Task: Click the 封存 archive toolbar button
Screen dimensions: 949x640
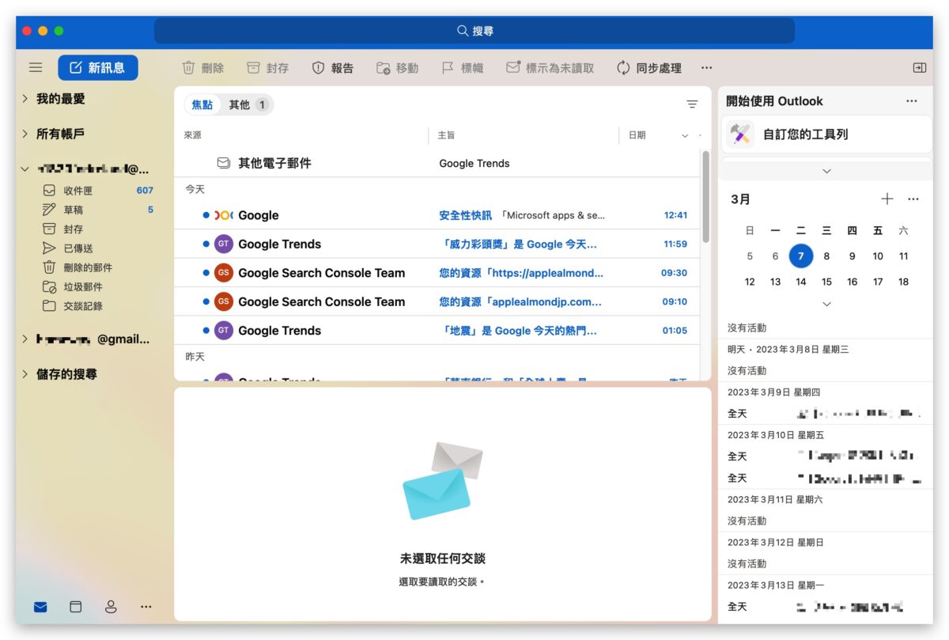Action: 267,68
